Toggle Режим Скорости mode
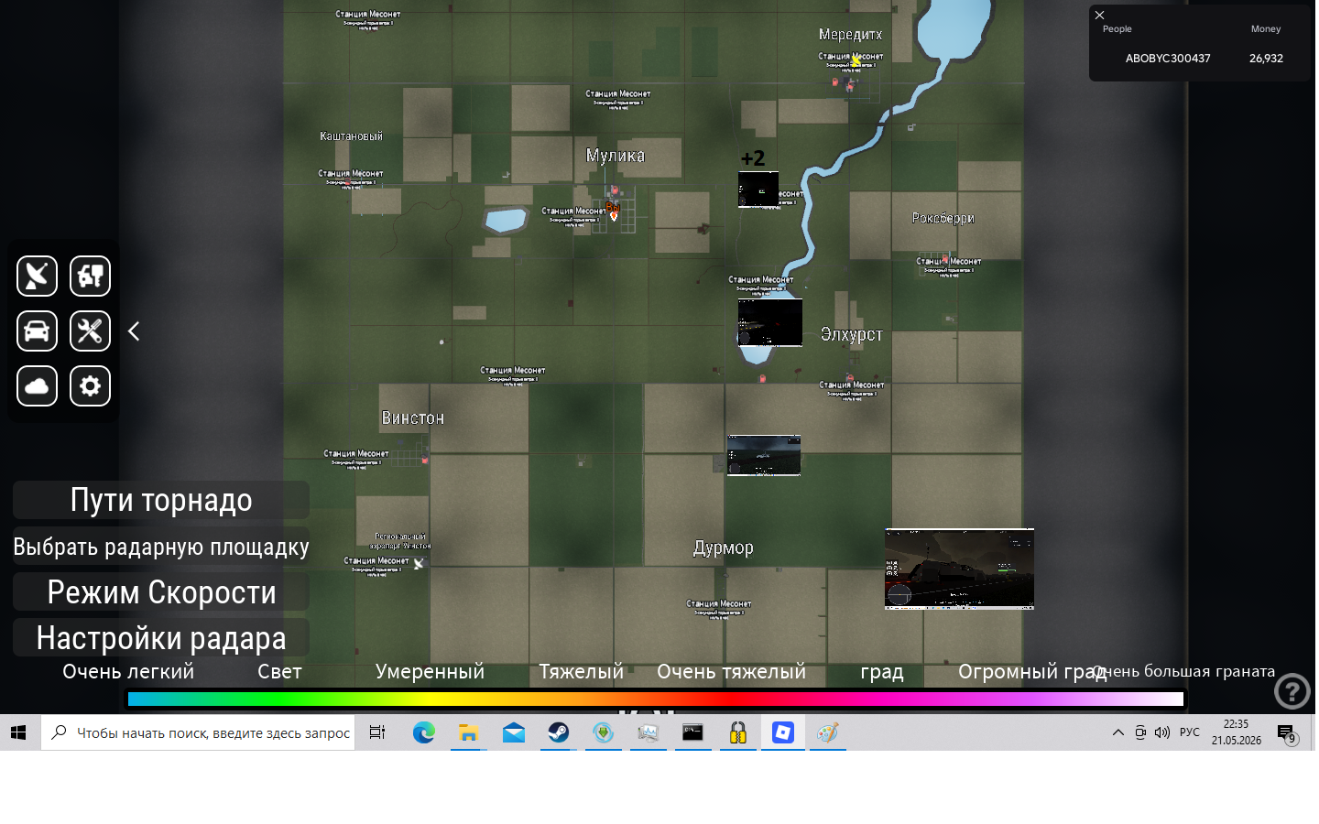Image resolution: width=1319 pixels, height=824 pixels. [161, 592]
